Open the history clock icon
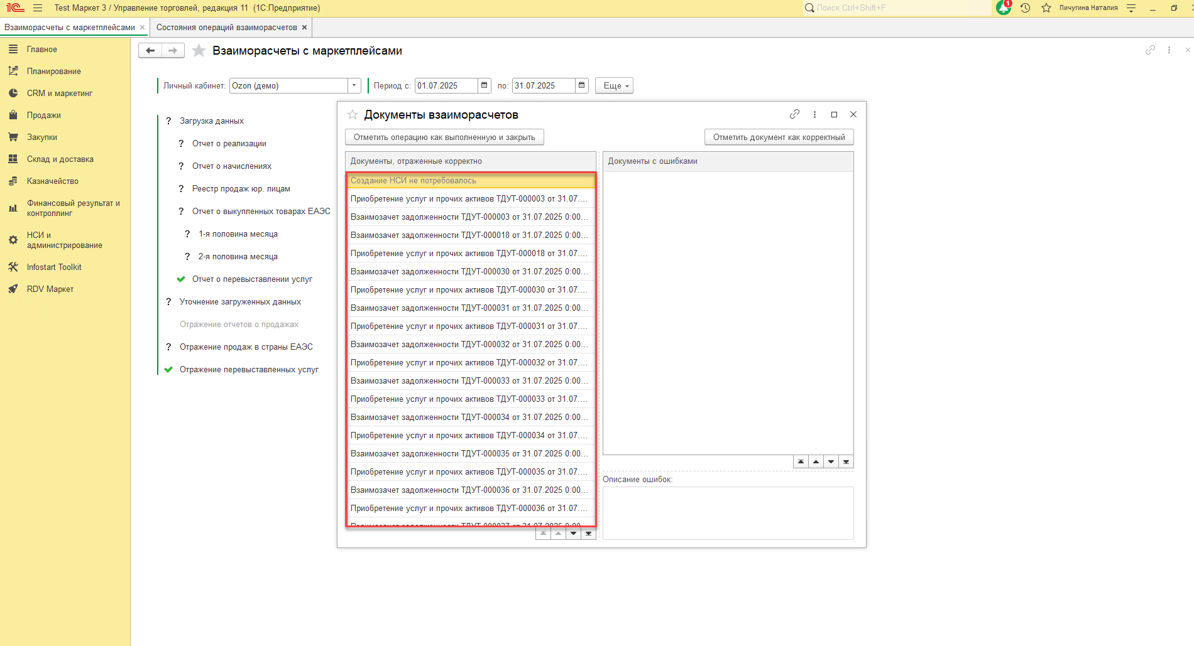Screen dimensions: 1194x646 click(x=1025, y=8)
